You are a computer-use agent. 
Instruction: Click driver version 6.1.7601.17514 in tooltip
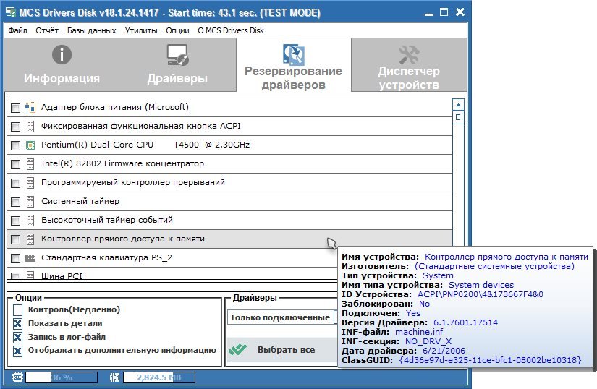point(465,322)
